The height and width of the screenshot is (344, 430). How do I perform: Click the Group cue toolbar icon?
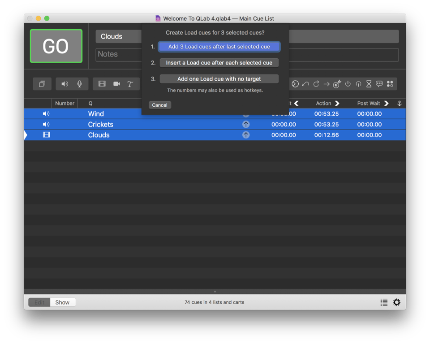coord(42,84)
